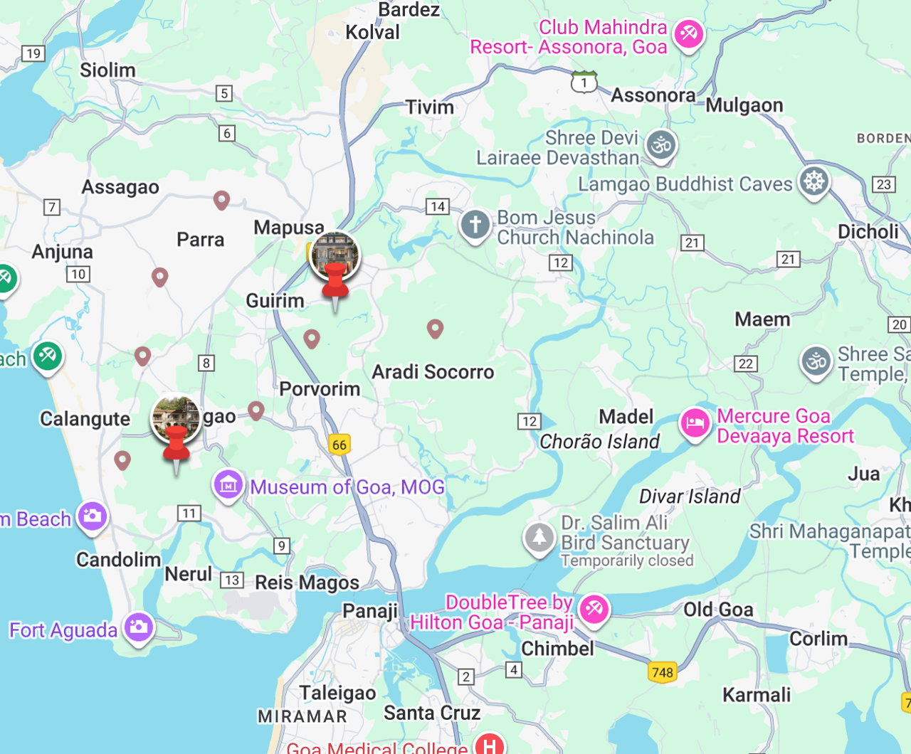Open the red pushpin near Mapusa
Image resolution: width=911 pixels, height=754 pixels.
tap(335, 285)
